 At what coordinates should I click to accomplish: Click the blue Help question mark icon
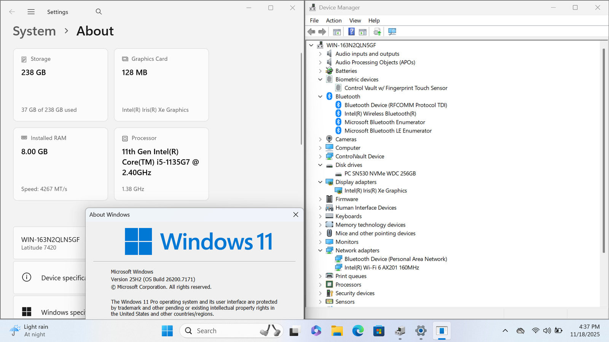[351, 32]
